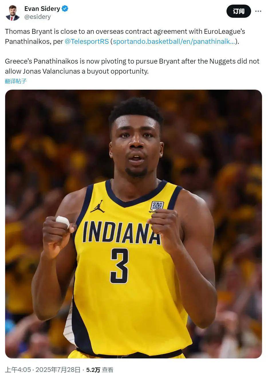Open the 5.2万 view count
Screen dimensions: 268x373
click(x=93, y=370)
